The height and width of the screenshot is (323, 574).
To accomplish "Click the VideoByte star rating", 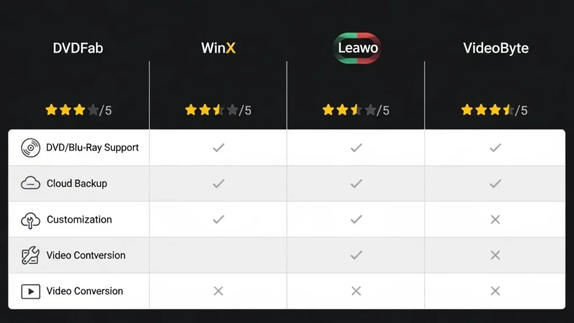I will [494, 110].
